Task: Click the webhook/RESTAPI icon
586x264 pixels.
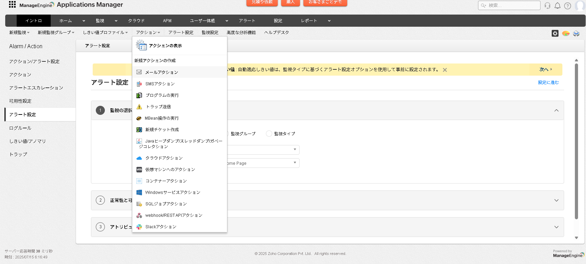Action: point(139,215)
